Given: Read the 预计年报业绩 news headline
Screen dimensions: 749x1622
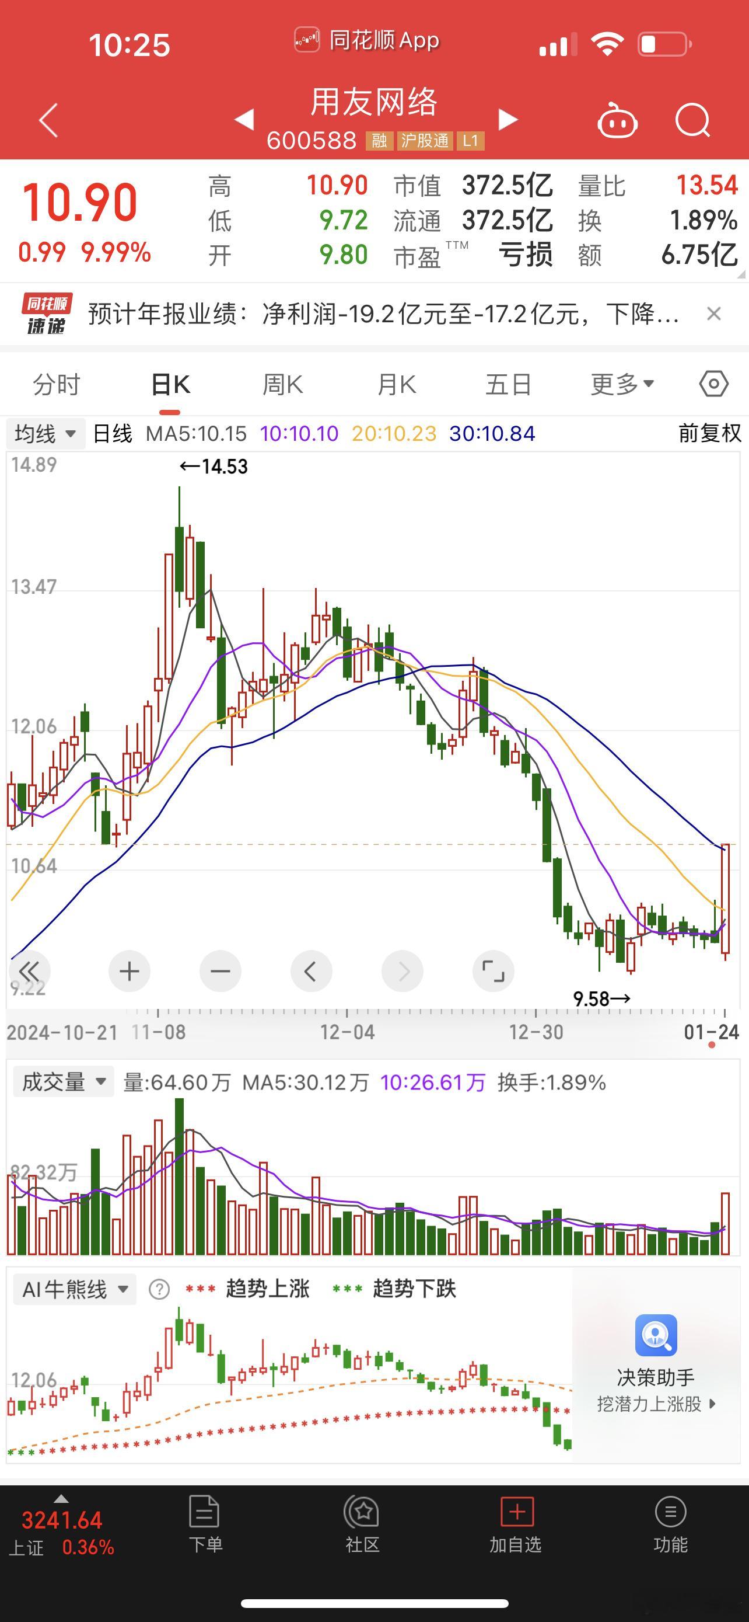Looking at the screenshot, I should (x=384, y=314).
